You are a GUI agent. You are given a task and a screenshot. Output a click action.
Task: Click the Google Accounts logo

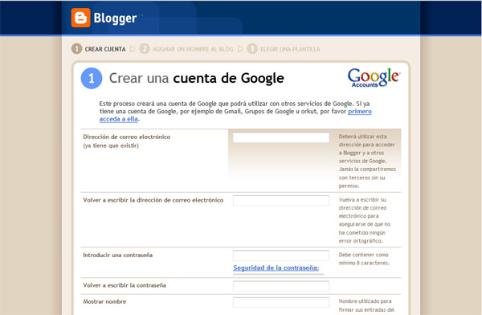(374, 77)
